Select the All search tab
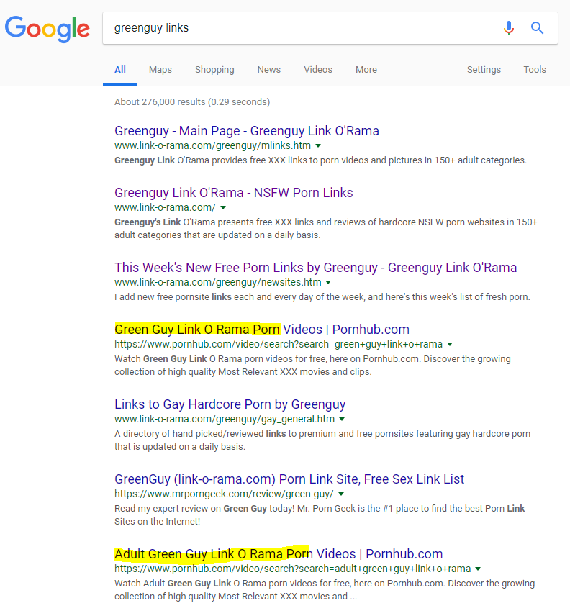The width and height of the screenshot is (570, 616). 120,70
